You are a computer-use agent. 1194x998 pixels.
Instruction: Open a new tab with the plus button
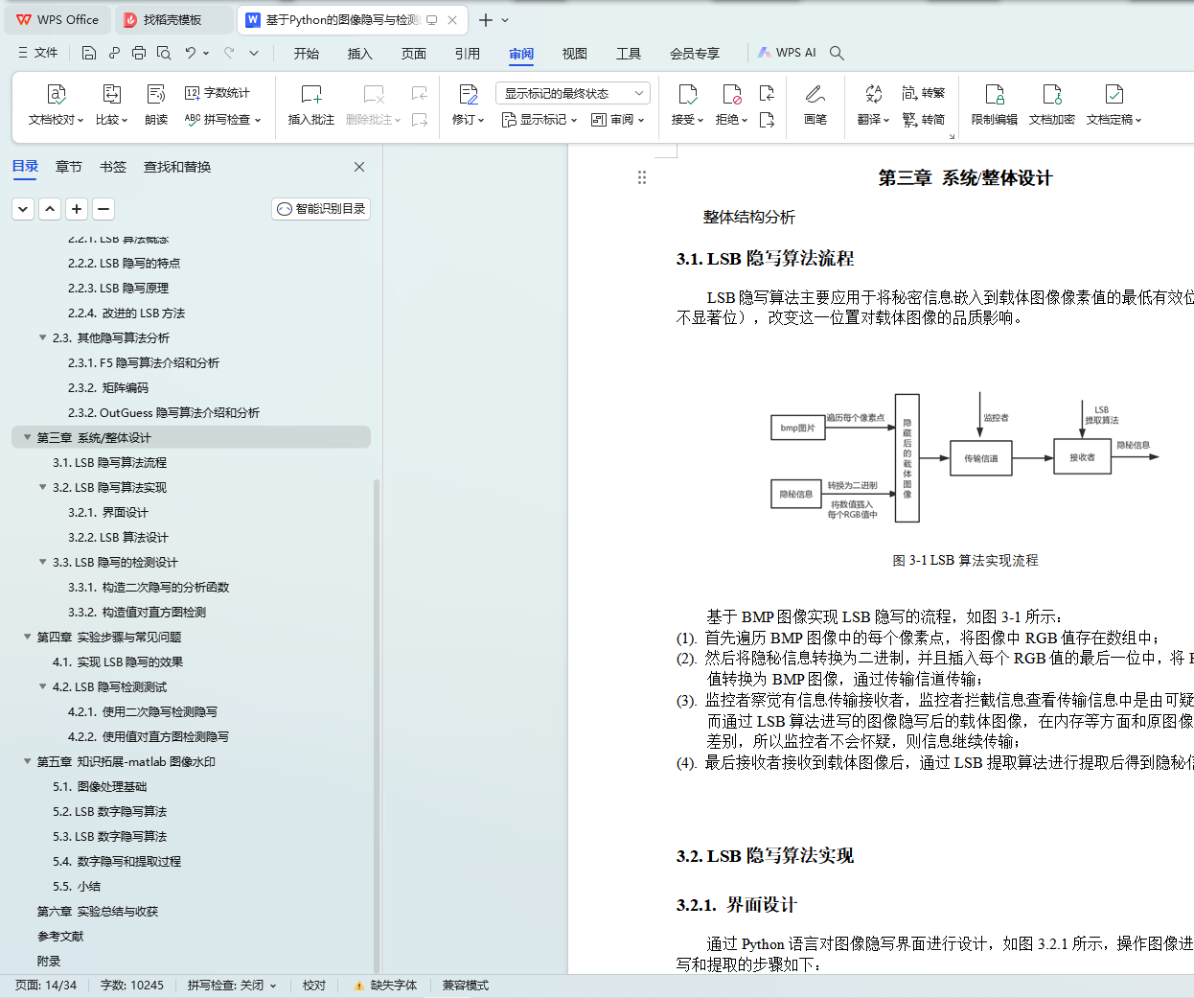[x=486, y=20]
